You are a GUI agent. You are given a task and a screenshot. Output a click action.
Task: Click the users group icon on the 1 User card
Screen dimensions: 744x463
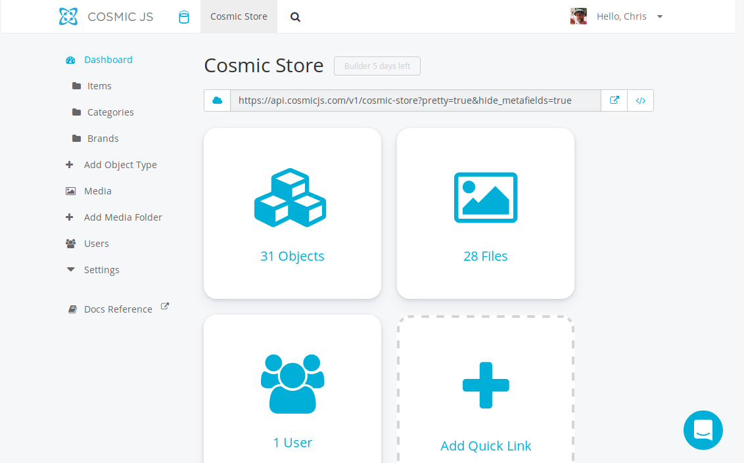292,384
